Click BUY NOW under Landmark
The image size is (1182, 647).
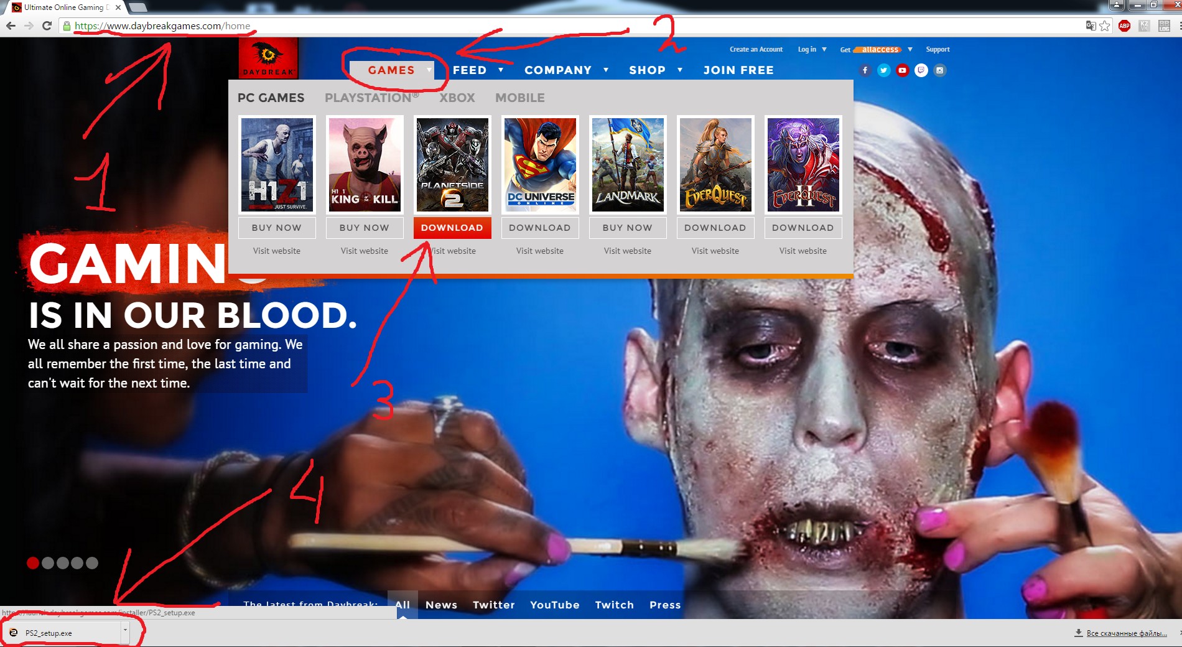(x=628, y=228)
